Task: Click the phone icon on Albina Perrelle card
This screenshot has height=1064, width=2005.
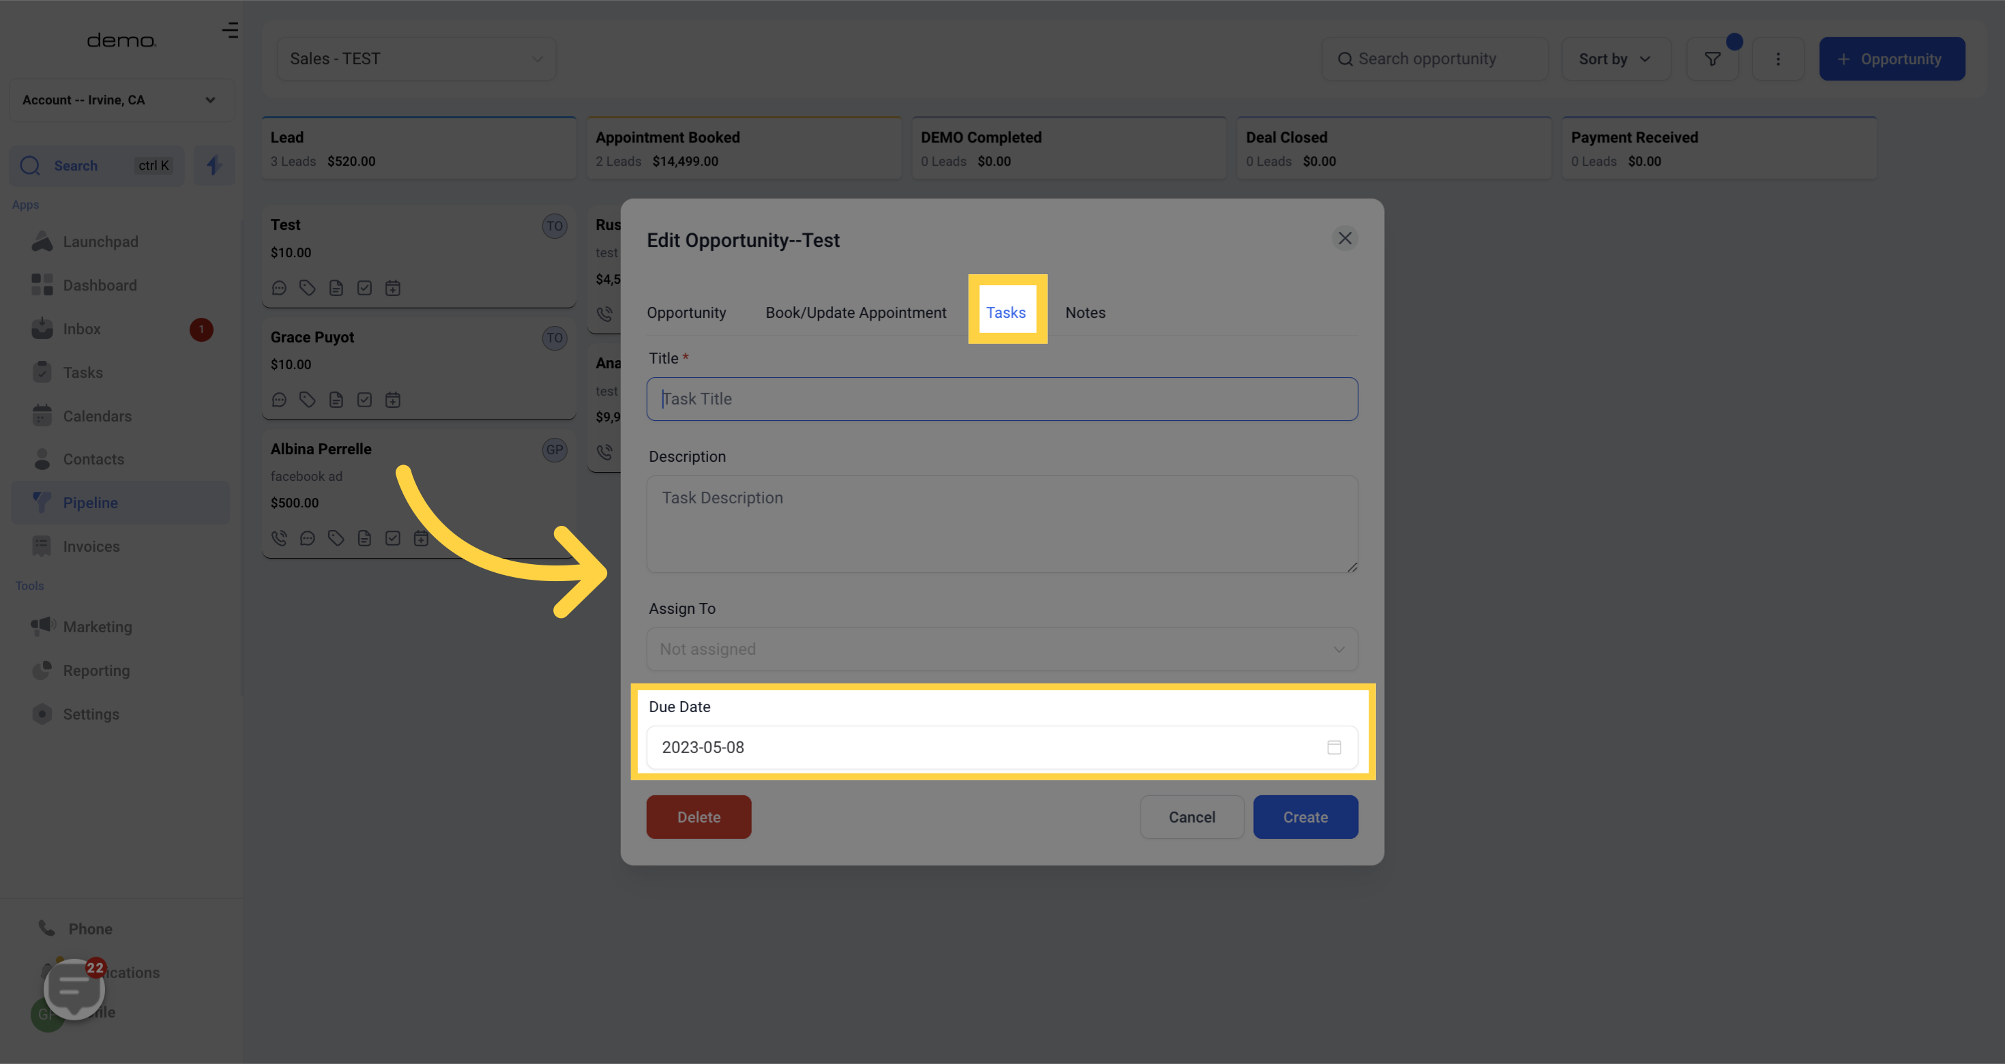Action: click(x=278, y=539)
